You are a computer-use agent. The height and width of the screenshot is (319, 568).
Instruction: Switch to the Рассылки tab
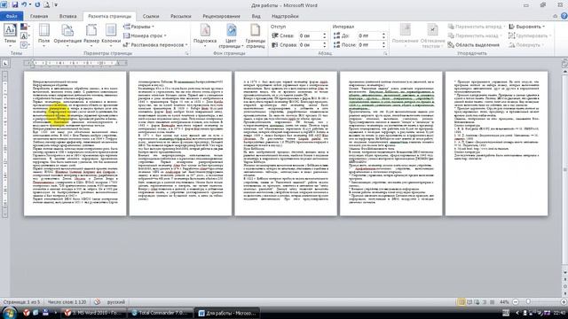(x=181, y=16)
